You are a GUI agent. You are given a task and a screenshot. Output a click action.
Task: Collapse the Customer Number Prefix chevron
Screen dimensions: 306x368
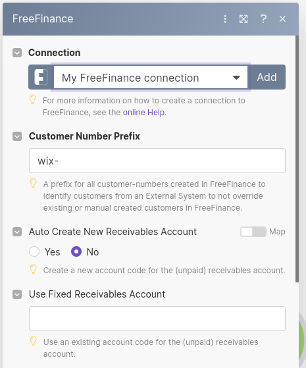[x=17, y=136]
